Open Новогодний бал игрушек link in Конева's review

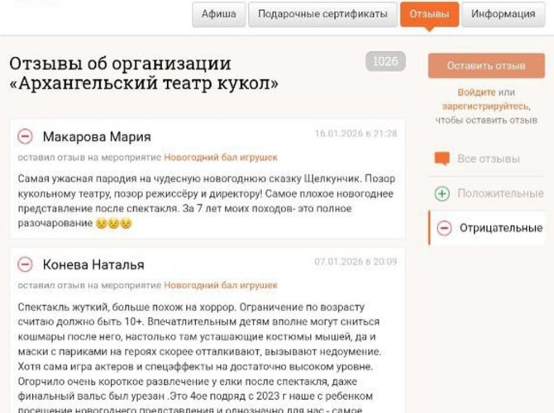220,285
